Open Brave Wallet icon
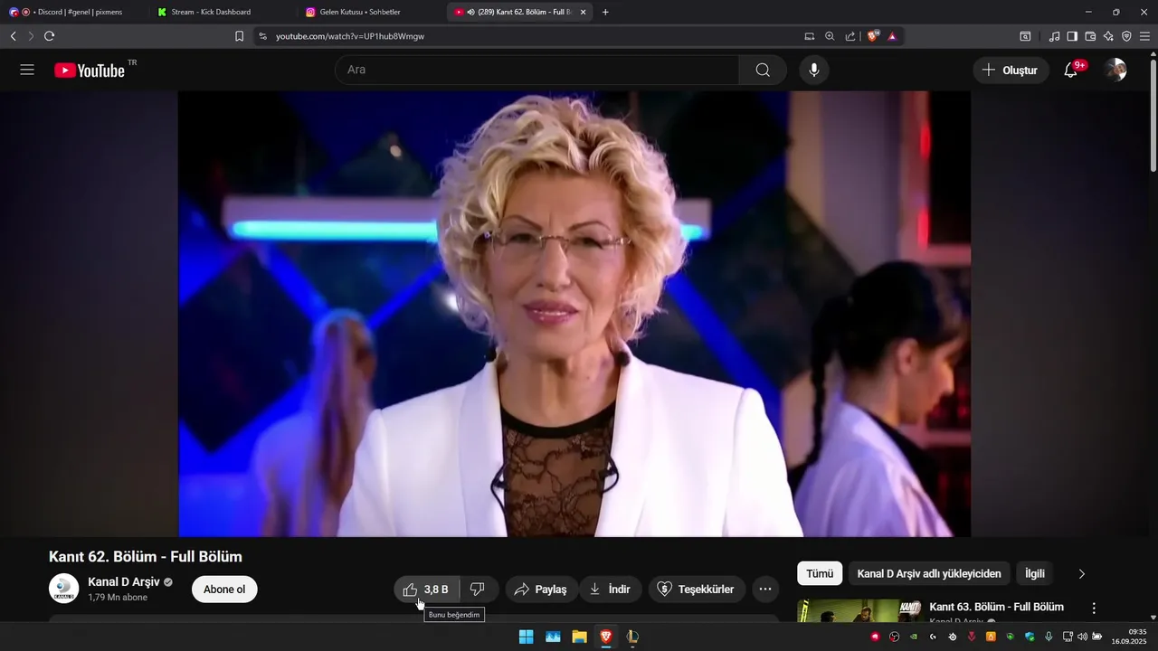 [1090, 36]
